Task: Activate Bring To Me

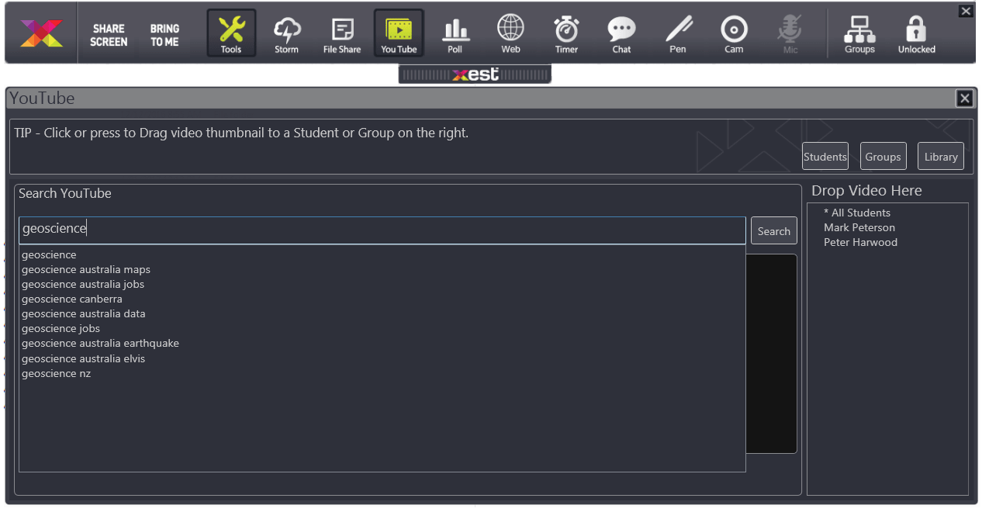Action: [164, 35]
